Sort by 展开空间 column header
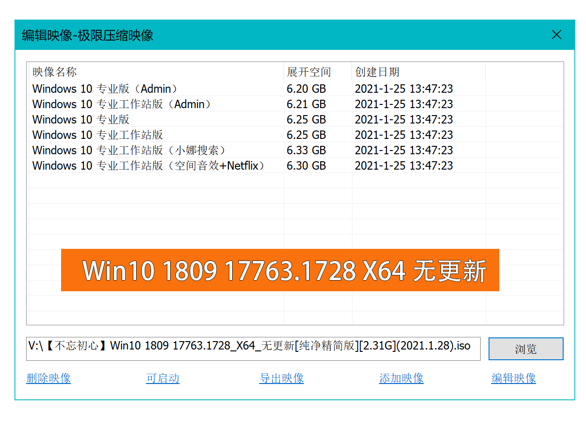This screenshot has height=425, width=586. (x=318, y=72)
